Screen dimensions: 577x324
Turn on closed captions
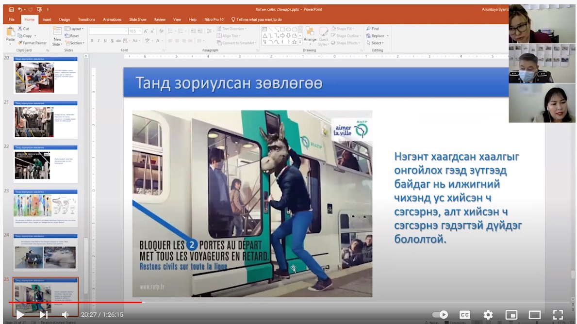465,315
